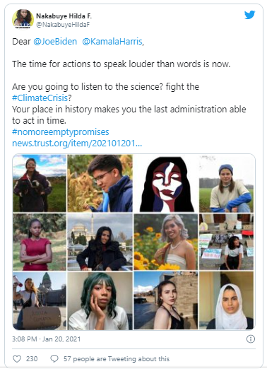267x369 pixels.
Task: Open replies via the speech bubble icon
Action: coord(54,359)
